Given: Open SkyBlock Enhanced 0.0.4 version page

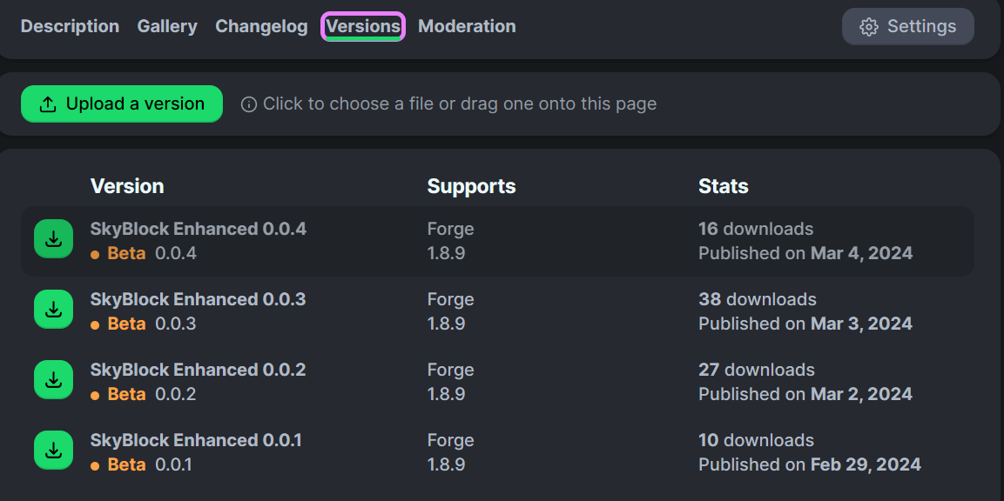Looking at the screenshot, I should 199,229.
